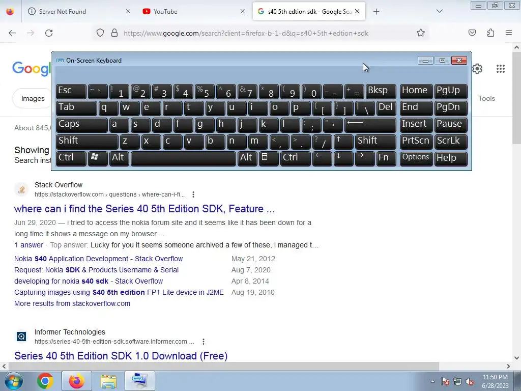Toggle the ScrLk key
The image size is (521, 391).
tap(451, 142)
